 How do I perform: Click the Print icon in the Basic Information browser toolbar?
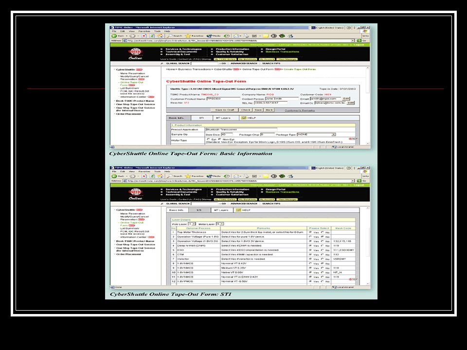click(x=246, y=35)
